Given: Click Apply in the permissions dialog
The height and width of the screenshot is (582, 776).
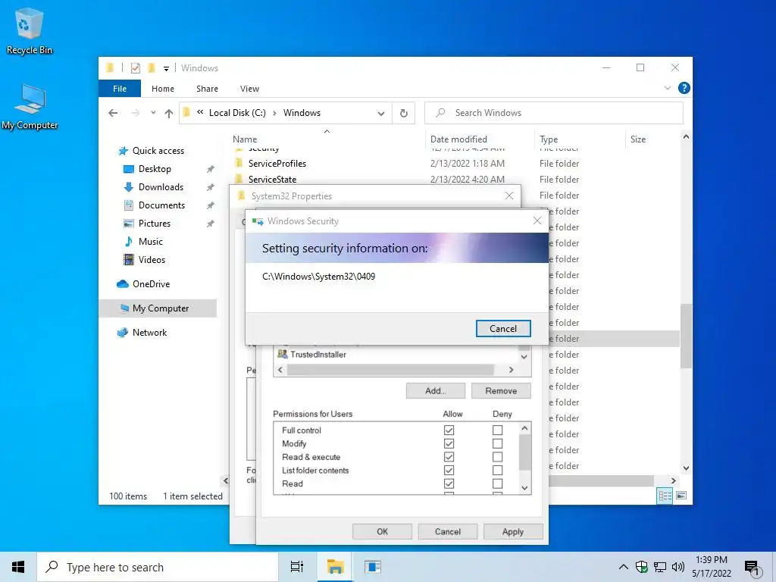Looking at the screenshot, I should (513, 531).
